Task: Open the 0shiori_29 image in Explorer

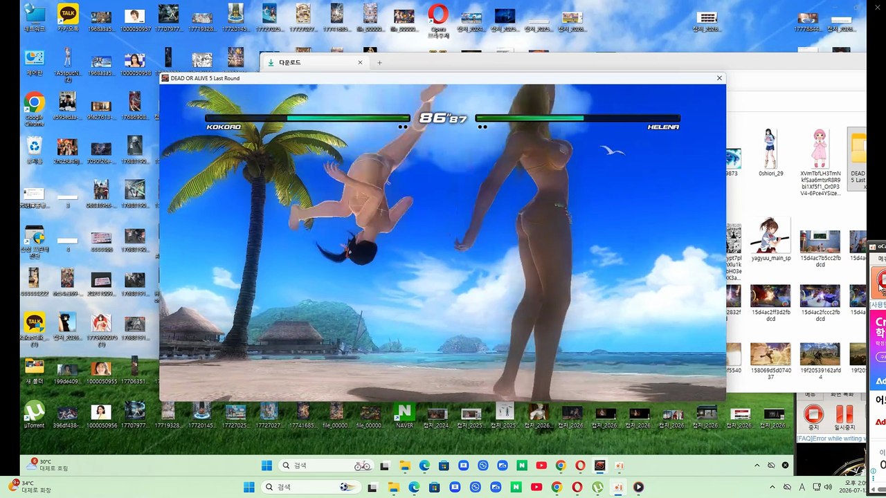Action: [x=770, y=154]
